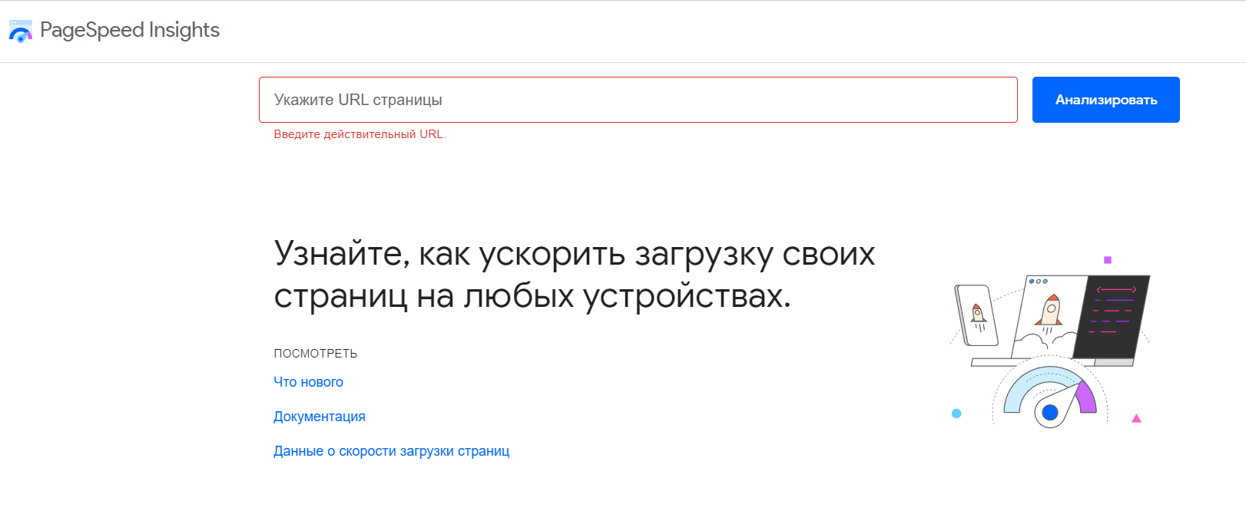The width and height of the screenshot is (1246, 524).
Task: Click the light blue dot decoration
Action: [x=956, y=414]
